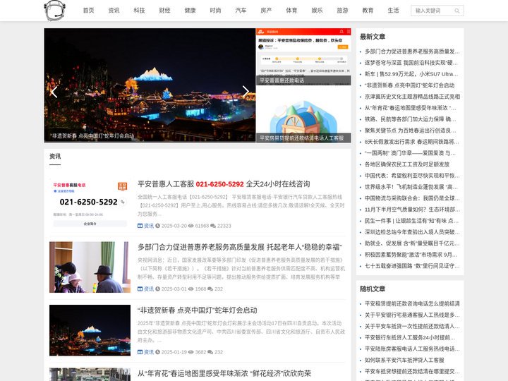
Task: Open the 娱乐 navigation item
Action: pyautogui.click(x=317, y=11)
